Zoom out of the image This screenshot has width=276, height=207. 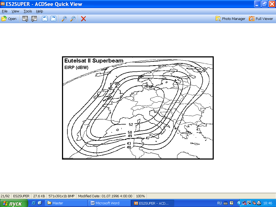(73, 19)
